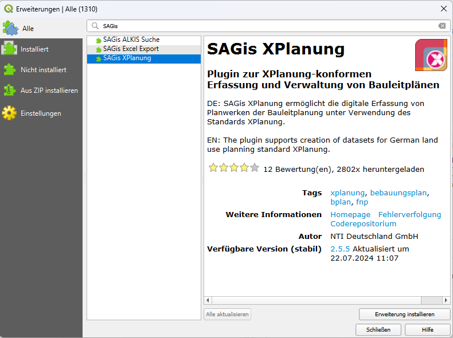Open the fnp tag link
453x338 pixels.
point(362,202)
